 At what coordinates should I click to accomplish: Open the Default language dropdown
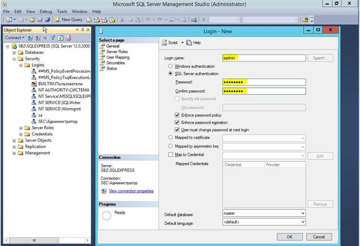[x=302, y=222]
